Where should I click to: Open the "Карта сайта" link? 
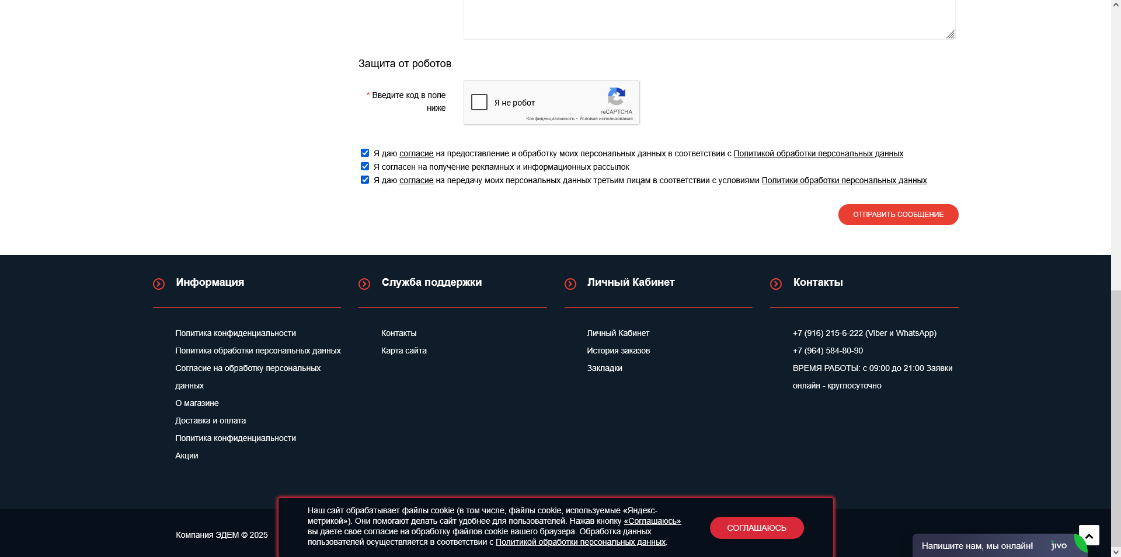point(403,351)
